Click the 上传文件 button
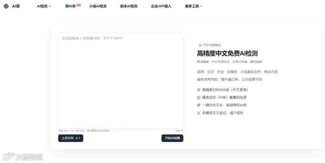This screenshot has width=325, height=163. pyautogui.click(x=71, y=138)
